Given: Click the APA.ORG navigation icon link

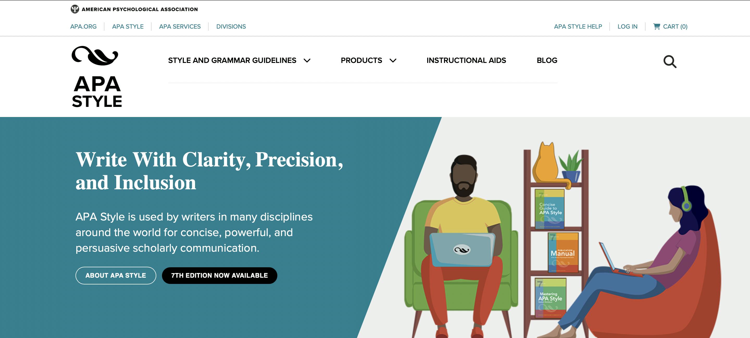Looking at the screenshot, I should point(83,27).
